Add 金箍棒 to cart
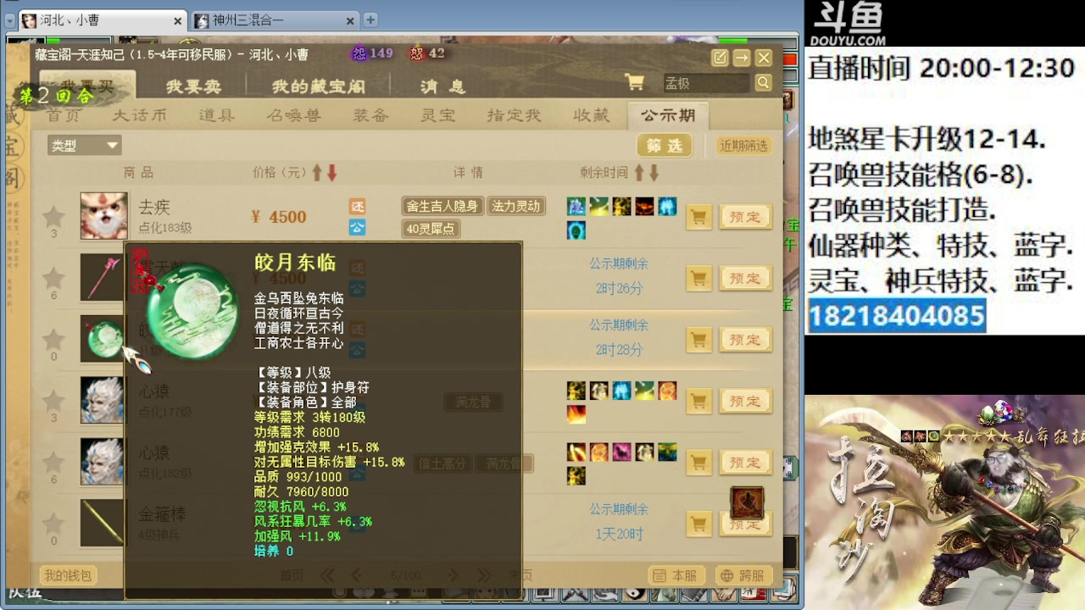The width and height of the screenshot is (1085, 610). (x=698, y=524)
